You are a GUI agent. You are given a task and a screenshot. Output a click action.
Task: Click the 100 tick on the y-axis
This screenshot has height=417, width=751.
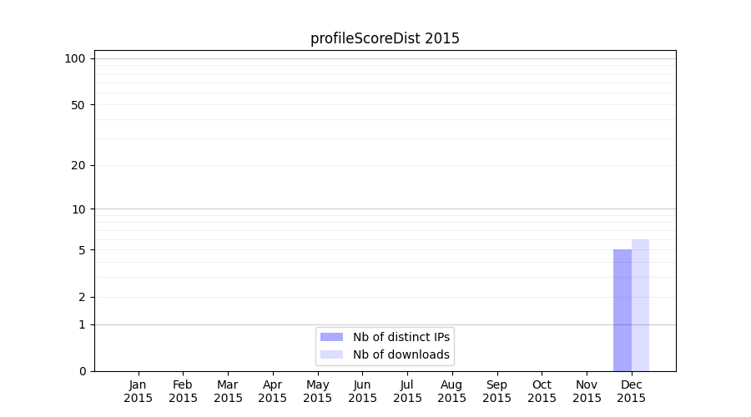(75, 58)
